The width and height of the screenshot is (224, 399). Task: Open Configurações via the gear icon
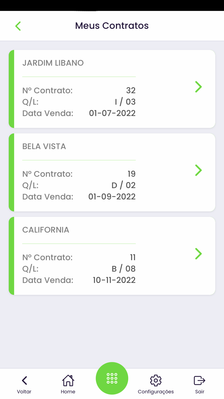click(x=156, y=380)
